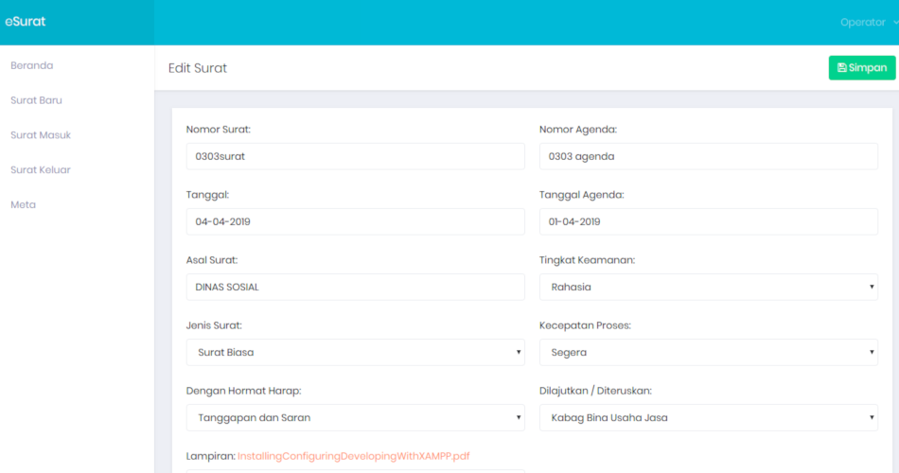Go to Beranda in sidebar
This screenshot has height=473, width=899.
[x=31, y=65]
